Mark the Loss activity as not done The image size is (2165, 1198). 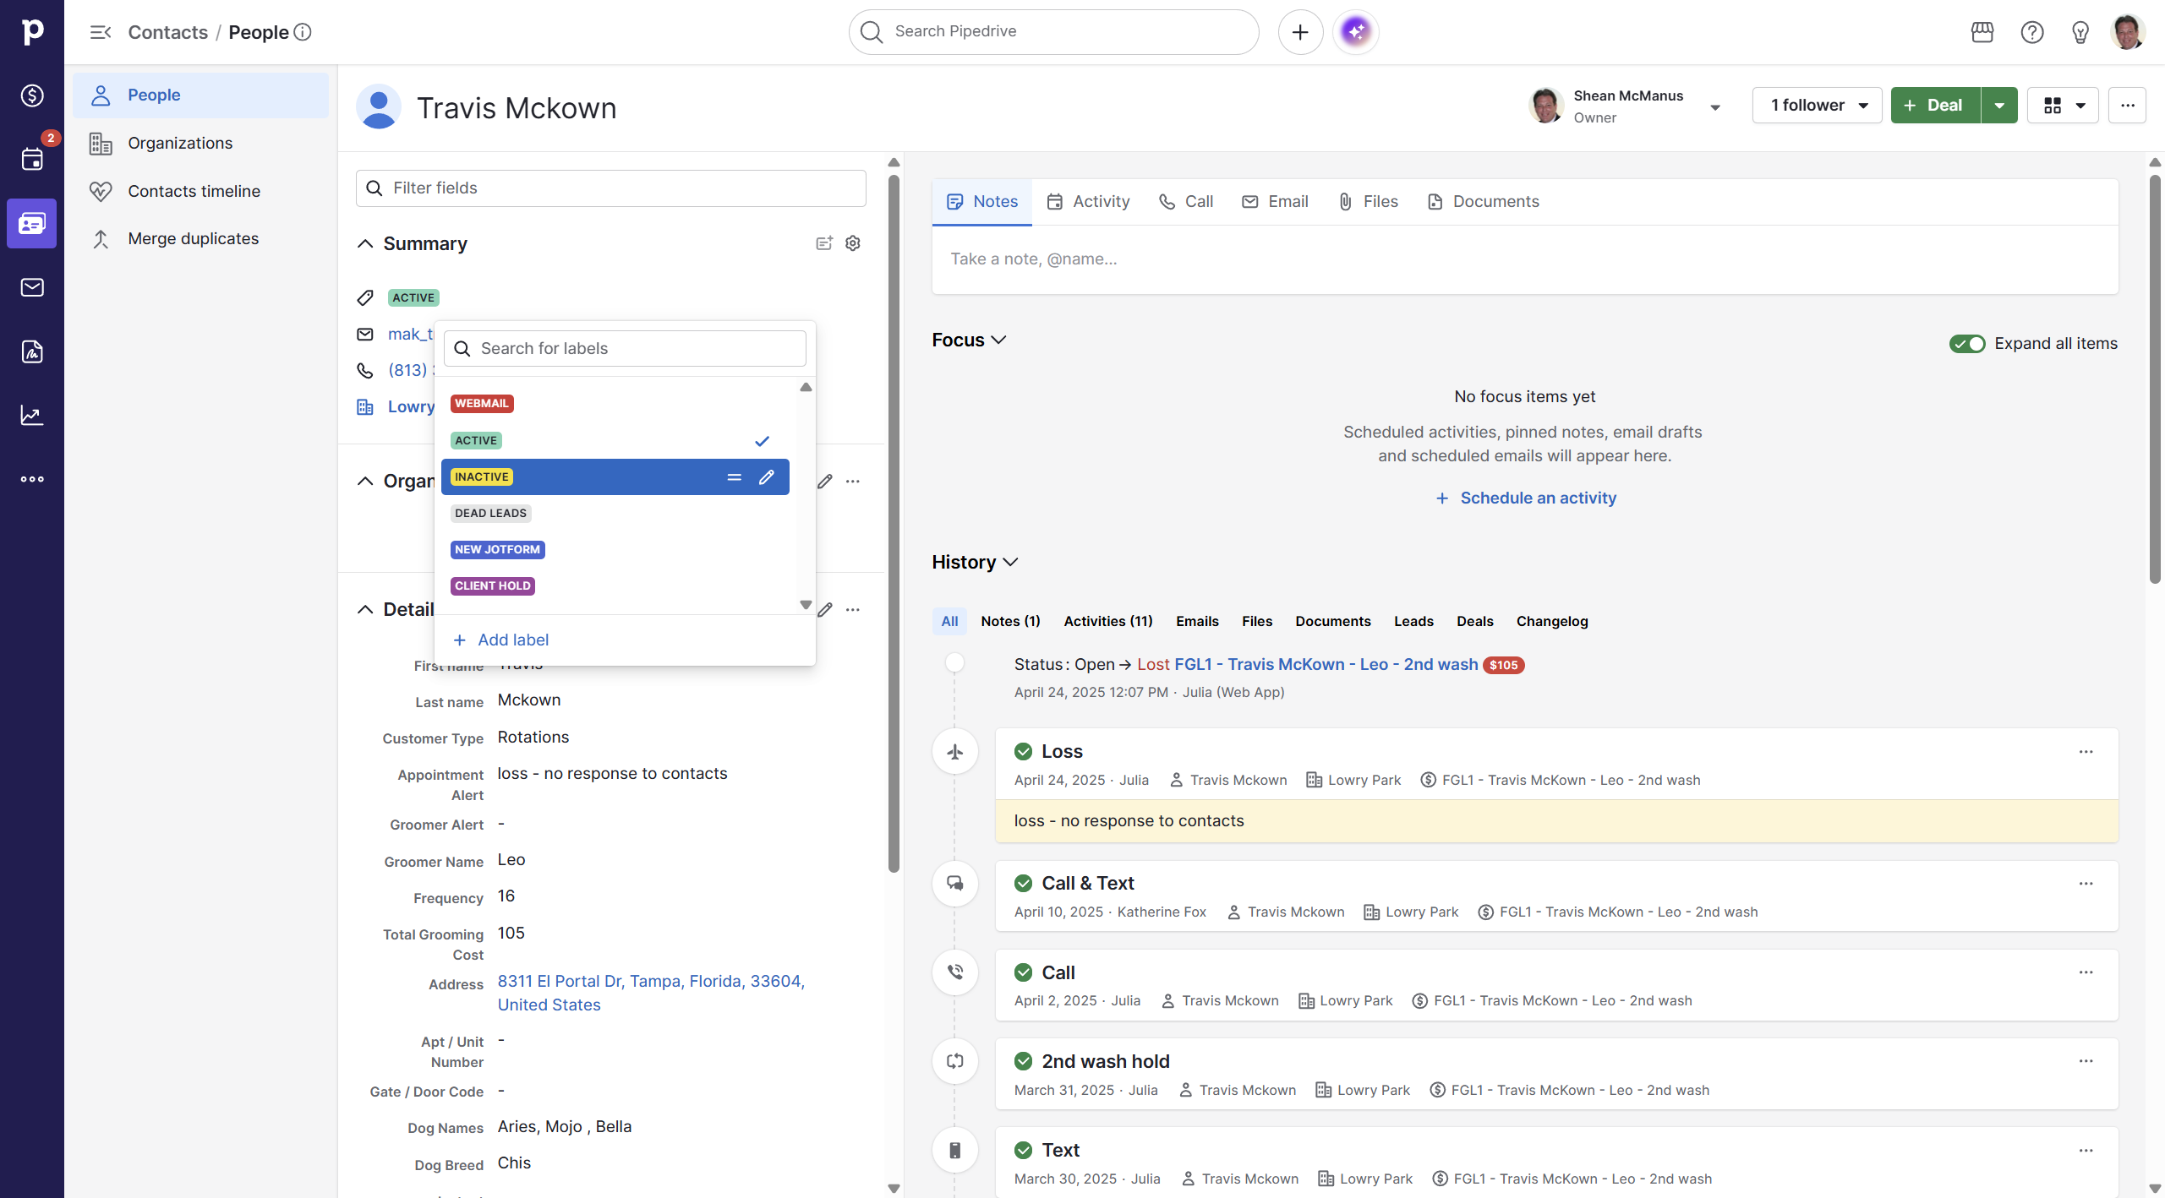[x=1023, y=751]
